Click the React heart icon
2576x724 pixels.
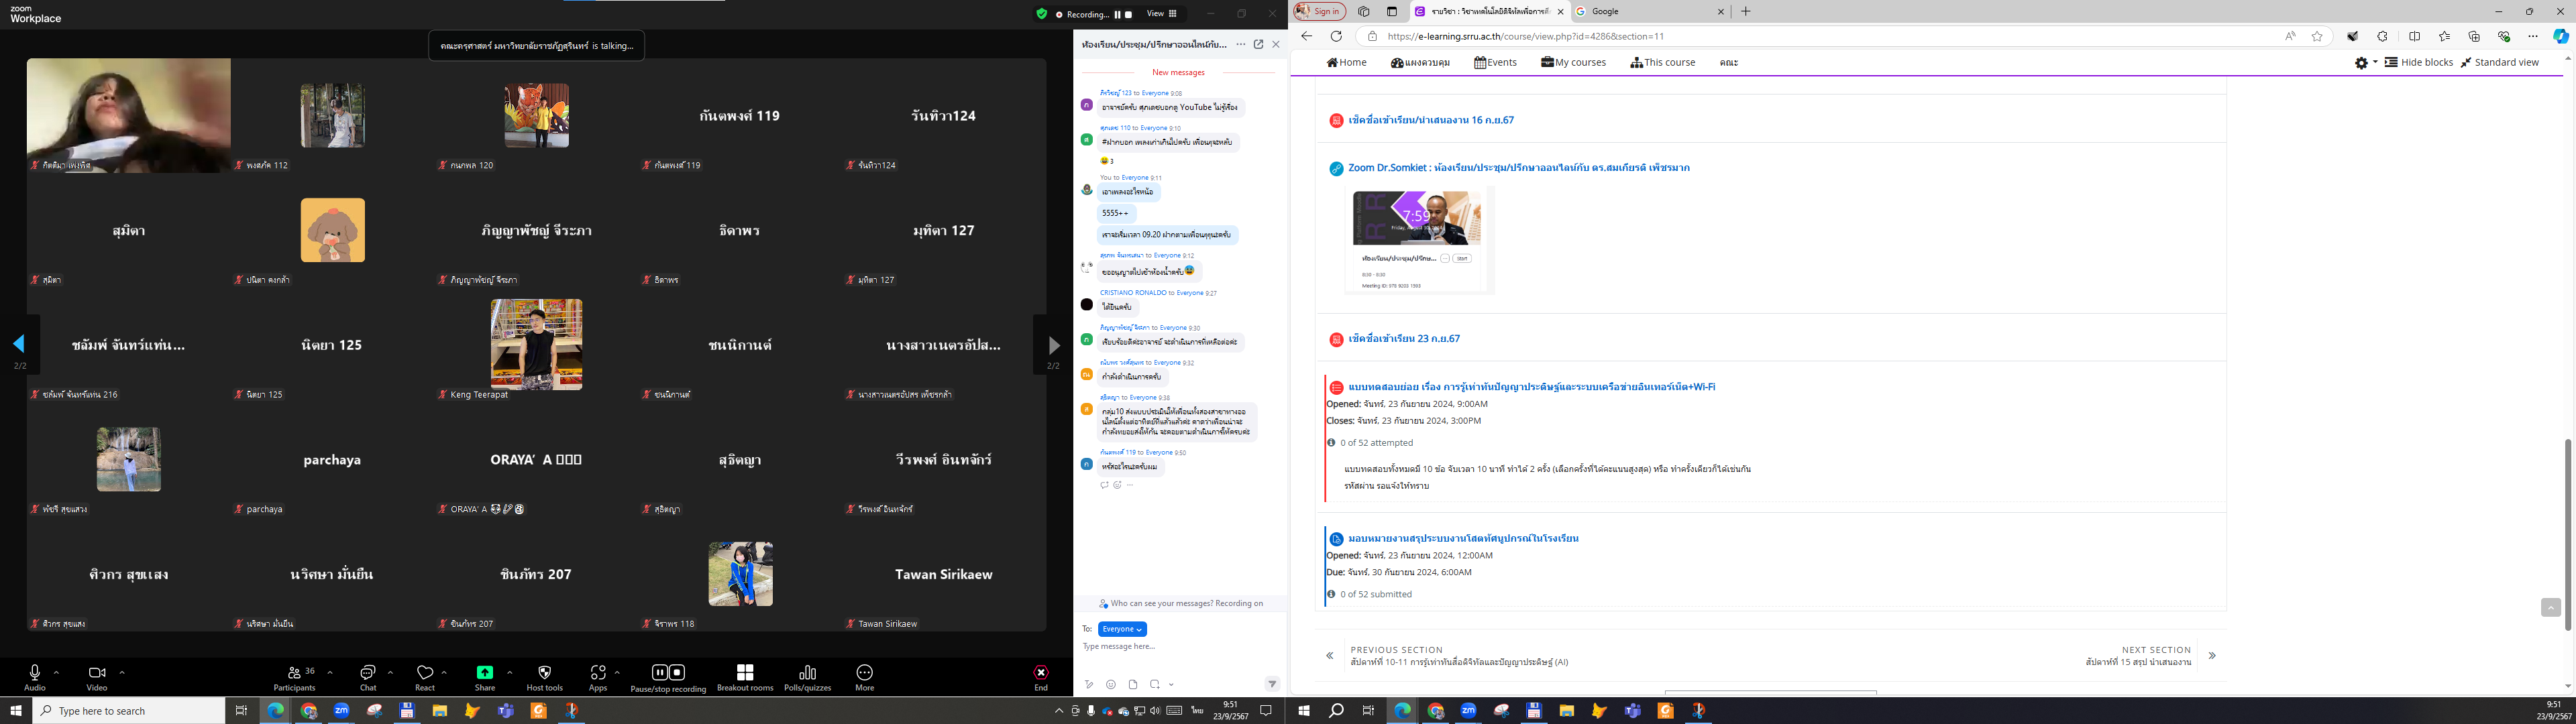pos(425,673)
